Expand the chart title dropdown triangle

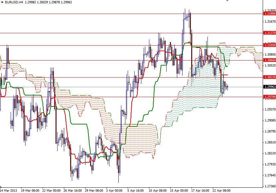3,2
